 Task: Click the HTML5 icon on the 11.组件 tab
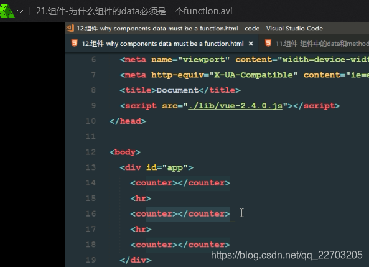268,43
